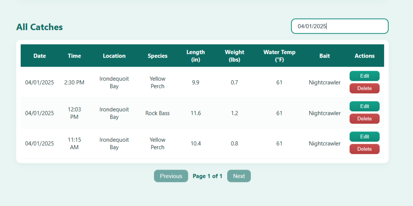
Task: Edit the 2:30 PM Yellow Perch catch
Action: (364, 76)
